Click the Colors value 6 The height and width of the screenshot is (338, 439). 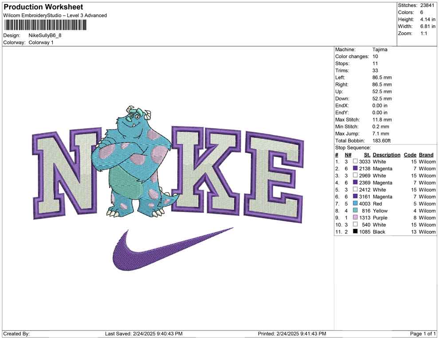tap(422, 12)
